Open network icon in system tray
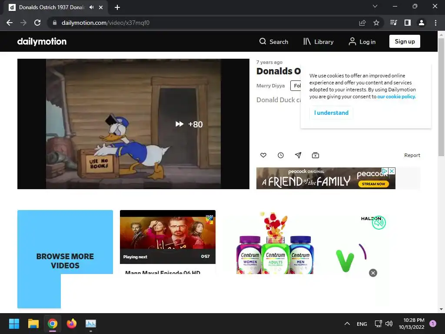The image size is (445, 334). (x=379, y=324)
